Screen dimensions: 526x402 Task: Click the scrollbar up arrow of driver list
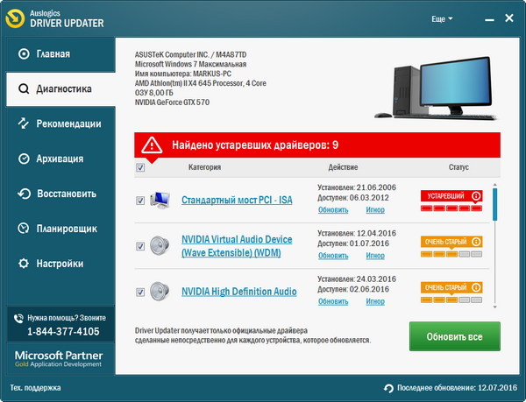[x=494, y=185]
